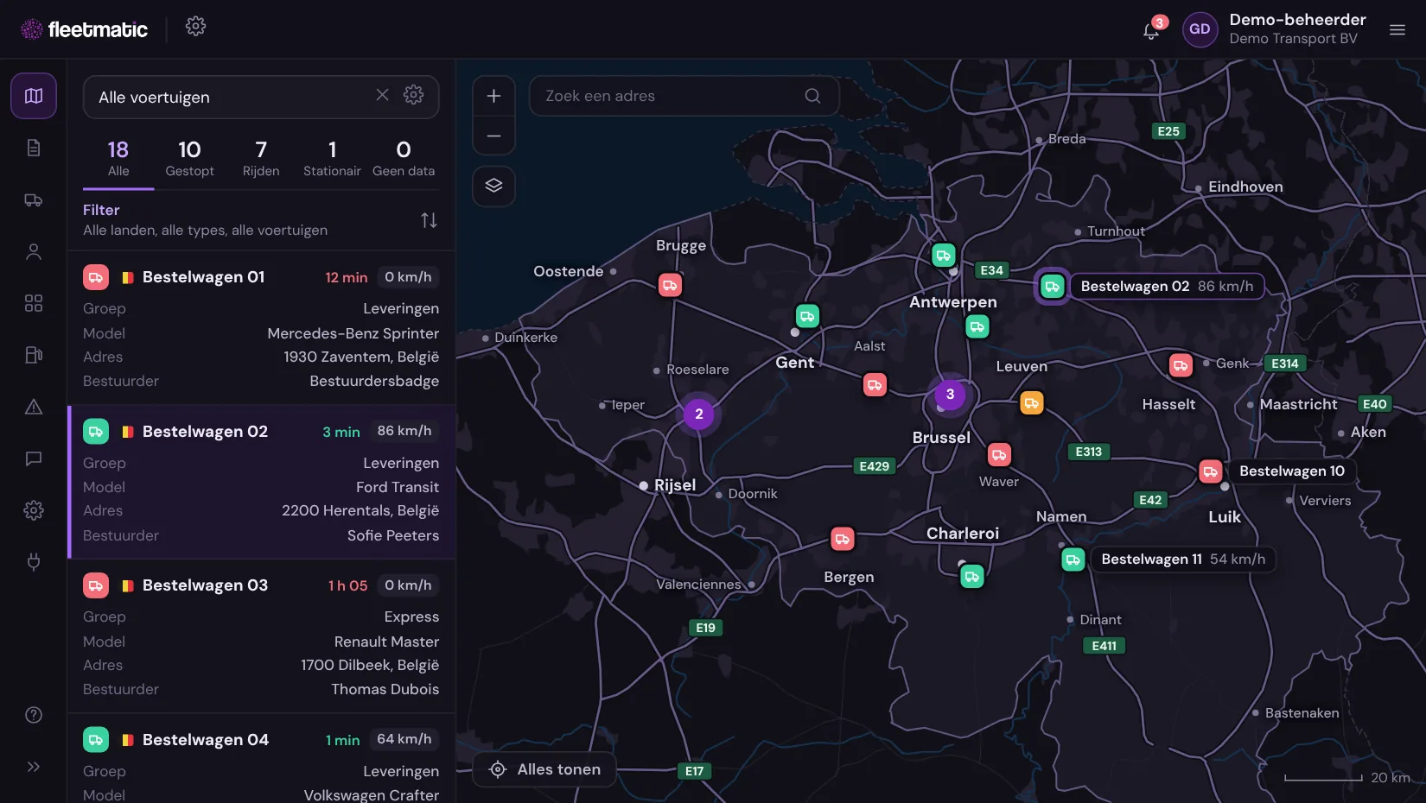1426x803 pixels.
Task: Click red vehicle marker near Bergen
Action: 842,540
